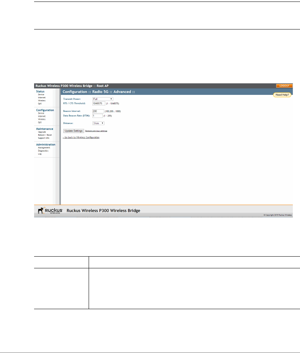This screenshot has width=300, height=353.
Task: Open Reboot / Reset under Maintenance
Action: pyautogui.click(x=45, y=135)
